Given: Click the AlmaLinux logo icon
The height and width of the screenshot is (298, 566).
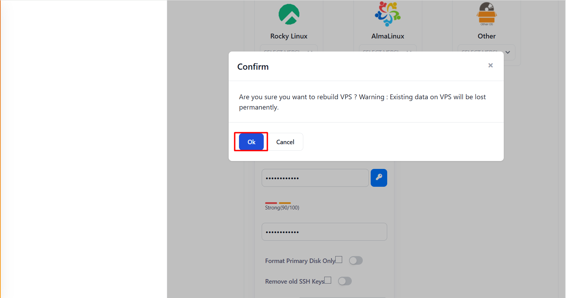Looking at the screenshot, I should point(388,14).
